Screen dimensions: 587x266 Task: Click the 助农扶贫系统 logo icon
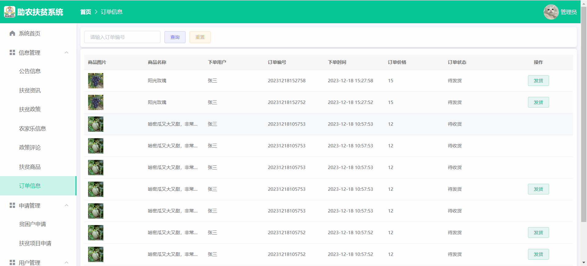pos(9,12)
